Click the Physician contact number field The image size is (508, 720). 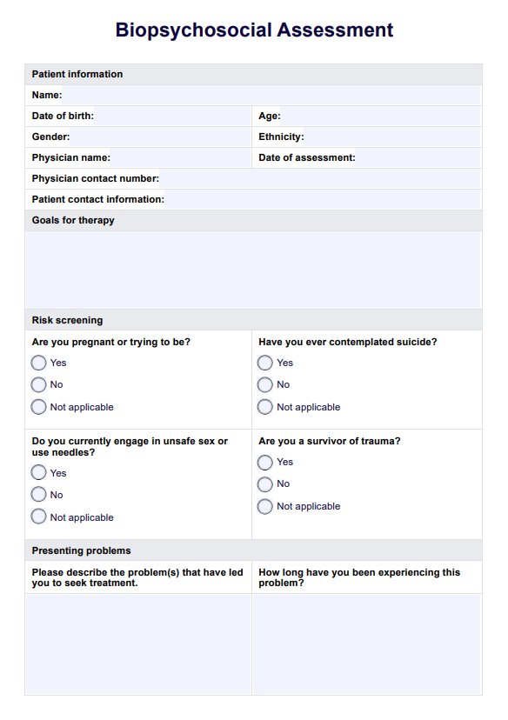pyautogui.click(x=320, y=178)
